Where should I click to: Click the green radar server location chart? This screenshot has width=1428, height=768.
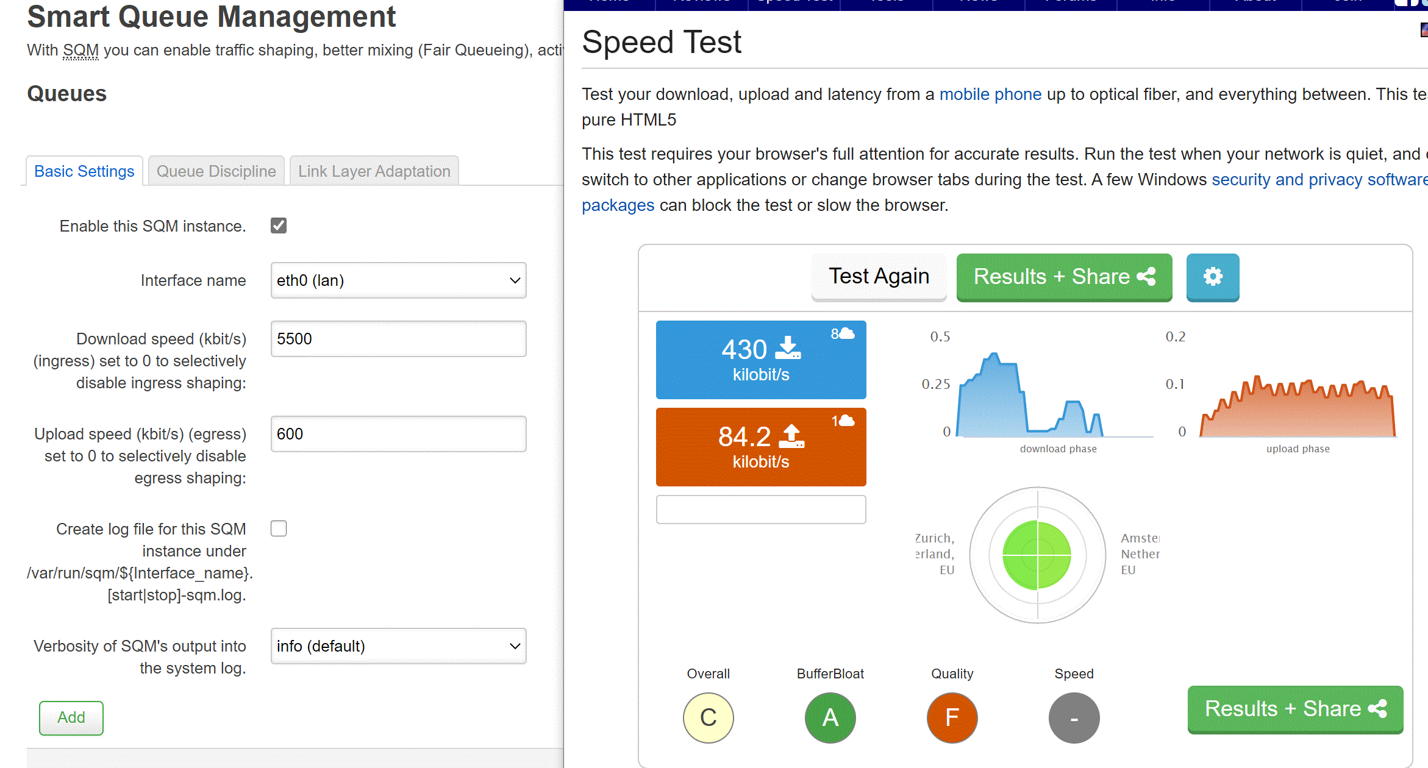pos(1037,555)
